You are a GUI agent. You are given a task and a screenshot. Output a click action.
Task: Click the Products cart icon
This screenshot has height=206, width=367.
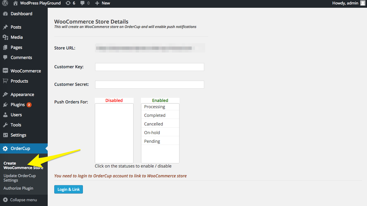coord(5,81)
